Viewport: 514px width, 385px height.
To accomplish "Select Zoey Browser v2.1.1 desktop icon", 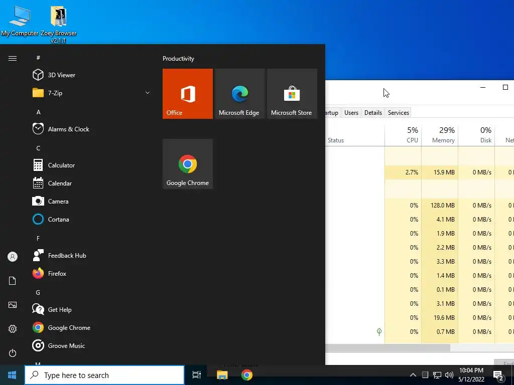I will coord(58,25).
